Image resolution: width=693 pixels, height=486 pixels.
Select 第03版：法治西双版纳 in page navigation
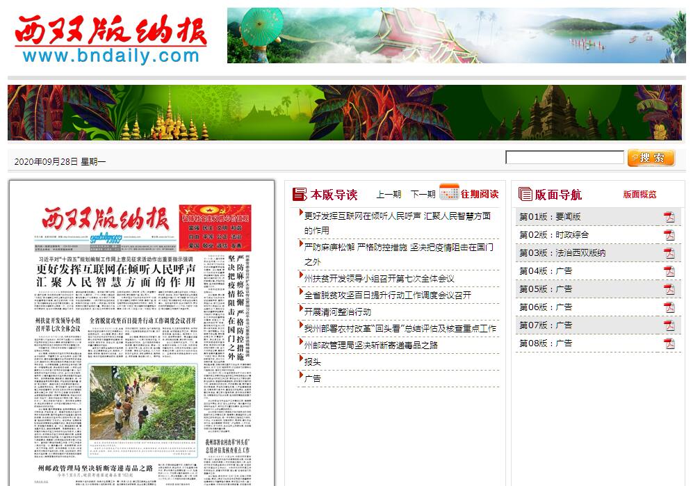(562, 253)
